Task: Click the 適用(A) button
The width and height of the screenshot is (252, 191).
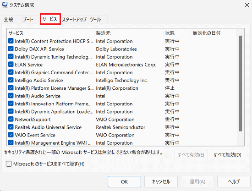Action: tap(197, 182)
